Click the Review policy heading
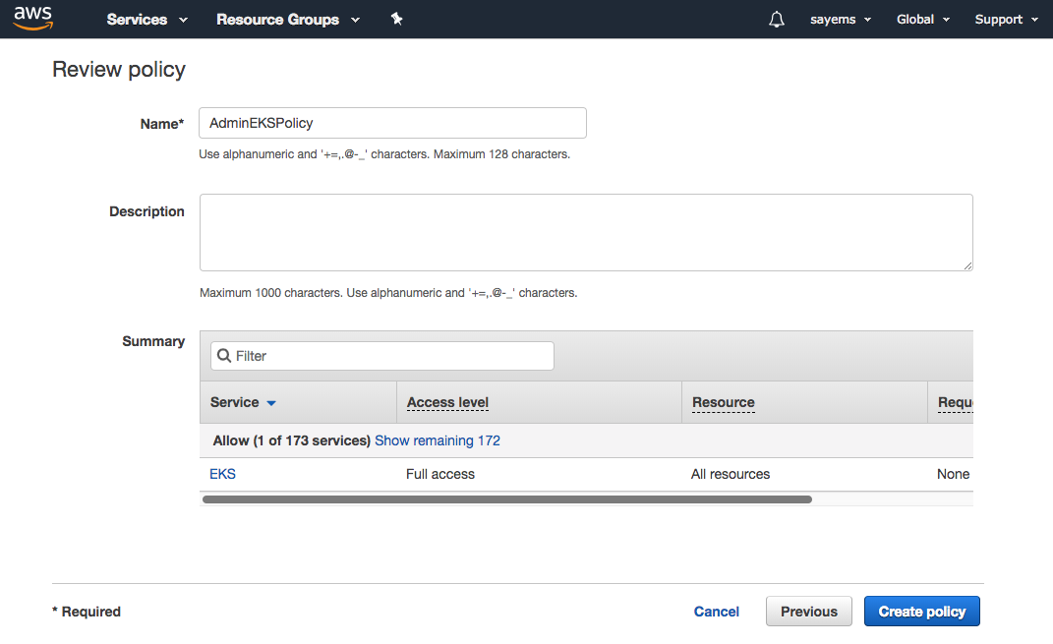The image size is (1053, 644). (x=119, y=70)
